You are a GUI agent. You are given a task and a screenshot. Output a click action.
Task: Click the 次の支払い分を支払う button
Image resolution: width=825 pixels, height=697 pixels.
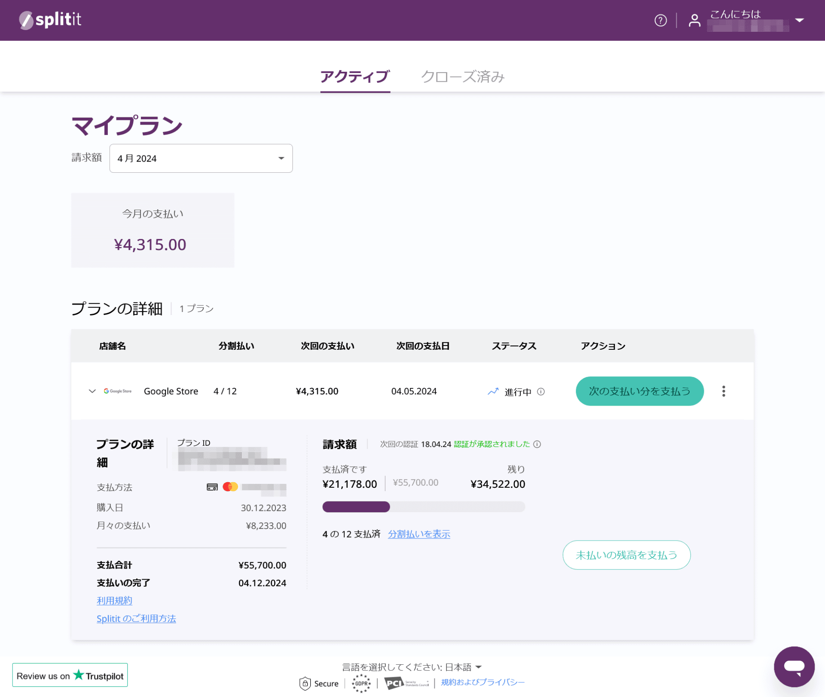click(x=639, y=391)
